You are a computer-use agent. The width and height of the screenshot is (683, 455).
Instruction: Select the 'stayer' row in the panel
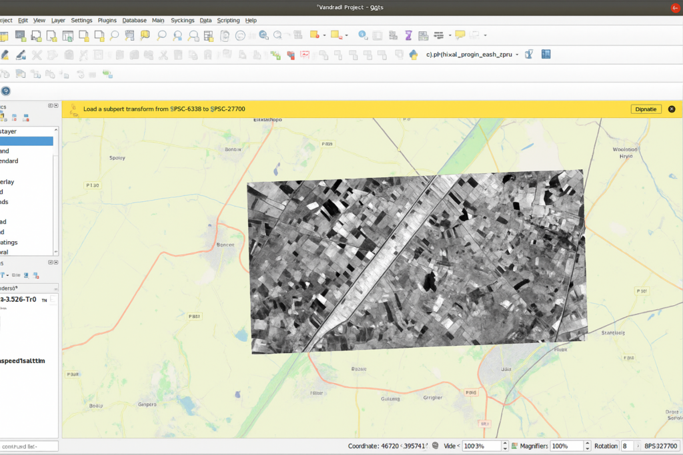pos(26,131)
